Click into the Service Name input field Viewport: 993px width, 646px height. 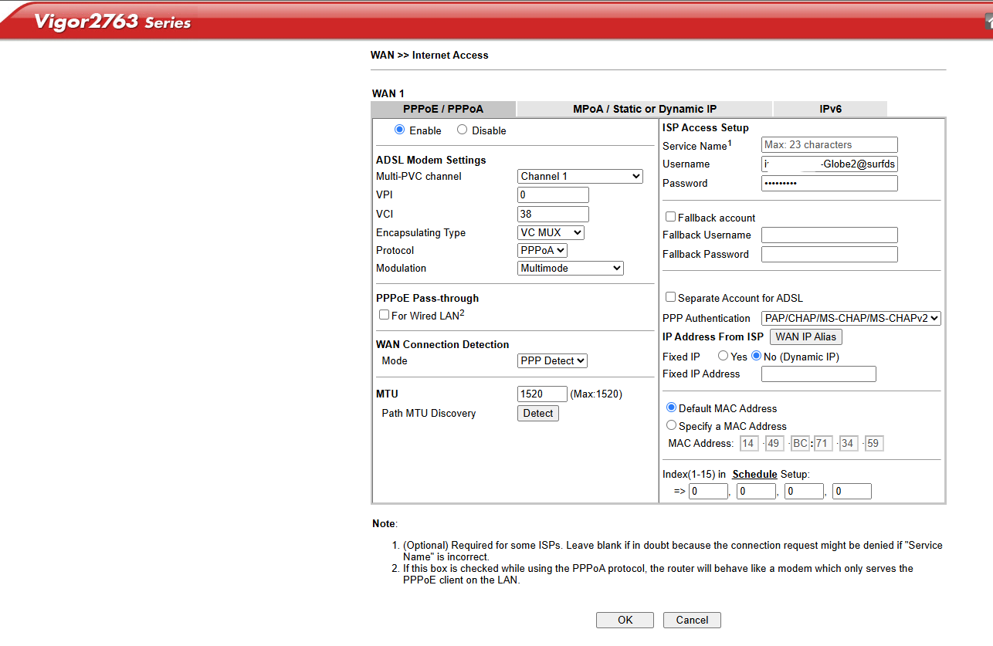coord(829,144)
